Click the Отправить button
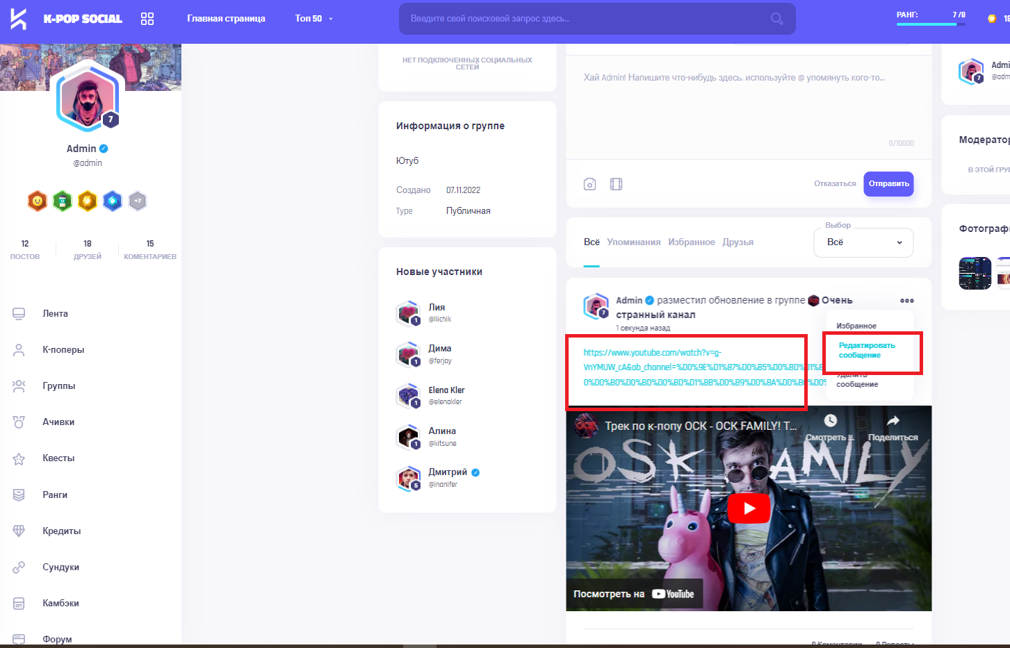Image resolution: width=1010 pixels, height=648 pixels. point(888,184)
